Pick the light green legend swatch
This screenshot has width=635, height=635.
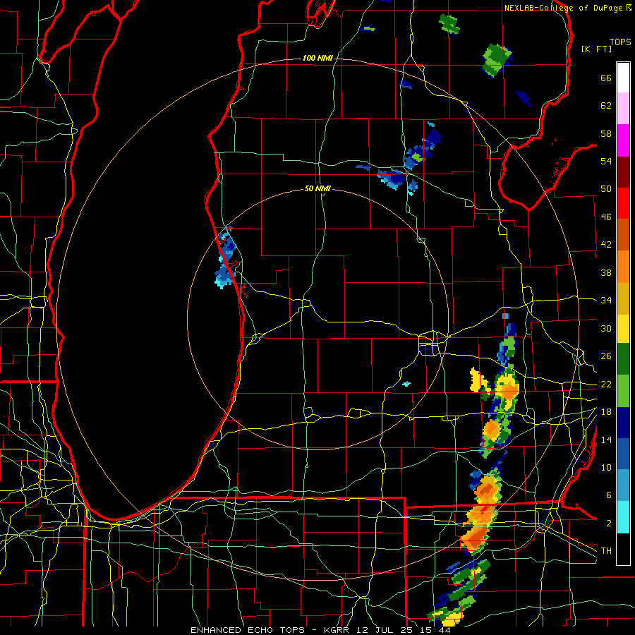623,391
